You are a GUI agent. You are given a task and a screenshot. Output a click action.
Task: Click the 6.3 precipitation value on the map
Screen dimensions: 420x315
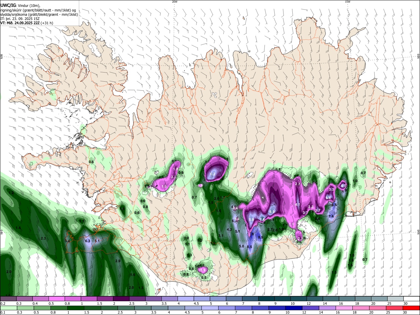(88, 241)
